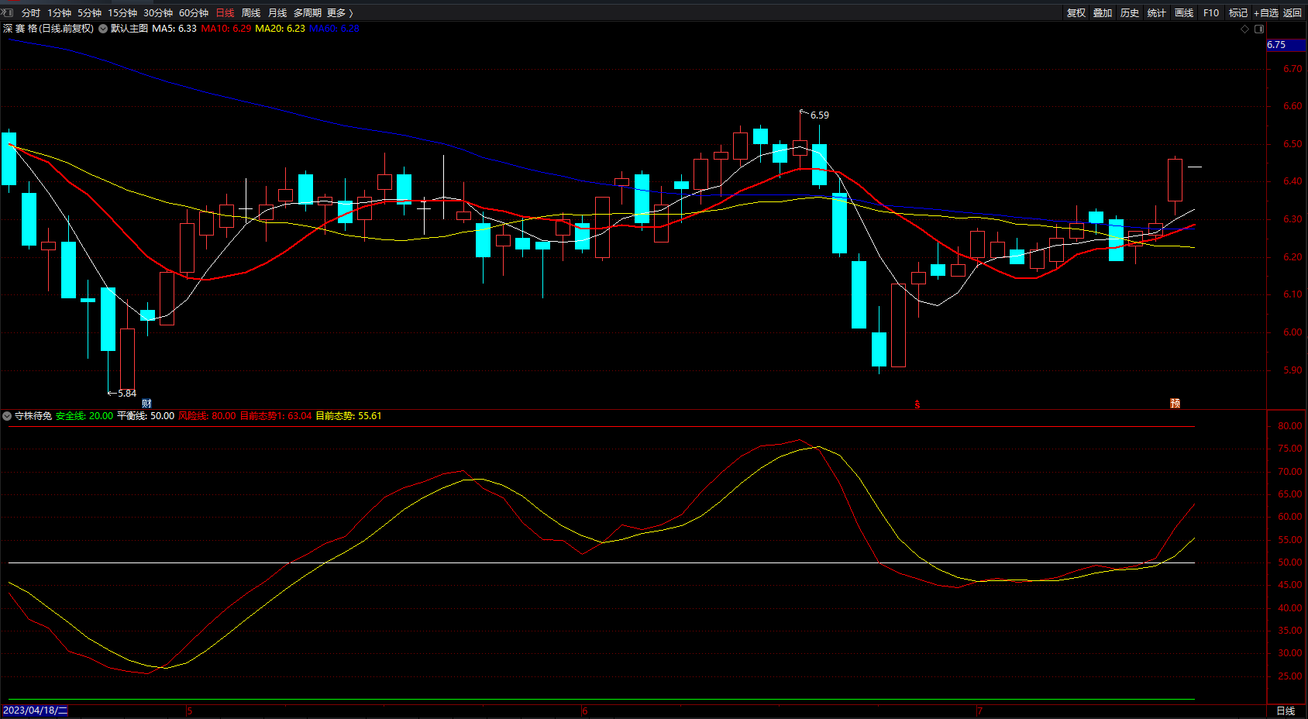This screenshot has height=719, width=1308.
Task: Click the 返回 back button
Action: [x=1293, y=12]
